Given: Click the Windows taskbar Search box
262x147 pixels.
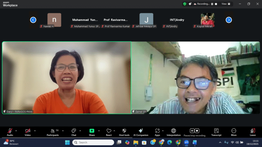Looking at the screenshot, I should click(93, 142).
